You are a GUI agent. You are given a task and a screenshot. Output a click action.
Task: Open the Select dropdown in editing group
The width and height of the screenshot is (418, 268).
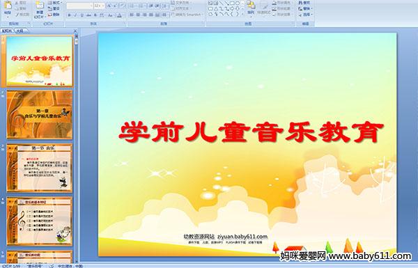(305, 15)
